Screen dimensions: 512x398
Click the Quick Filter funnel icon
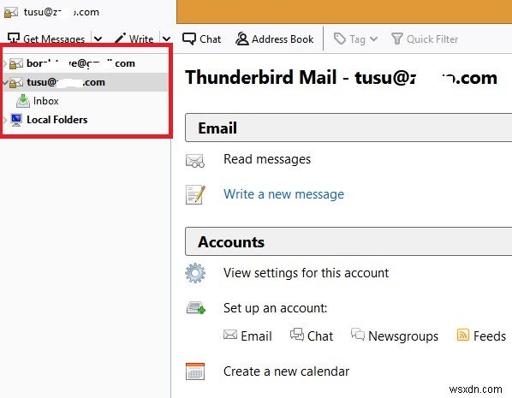click(x=396, y=39)
